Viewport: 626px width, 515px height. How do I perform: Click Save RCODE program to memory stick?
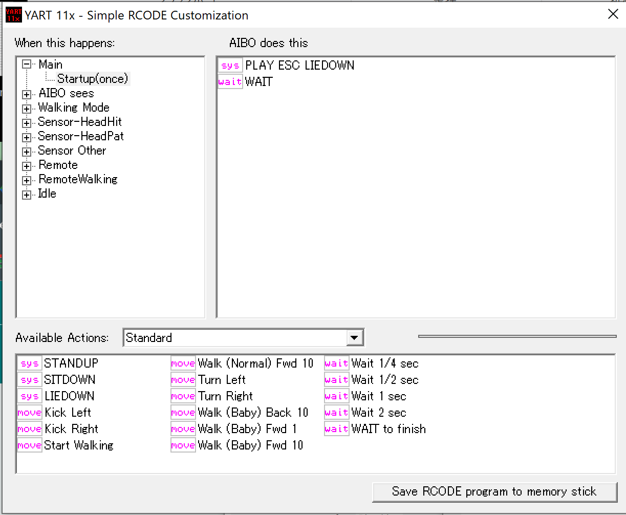coord(494,491)
